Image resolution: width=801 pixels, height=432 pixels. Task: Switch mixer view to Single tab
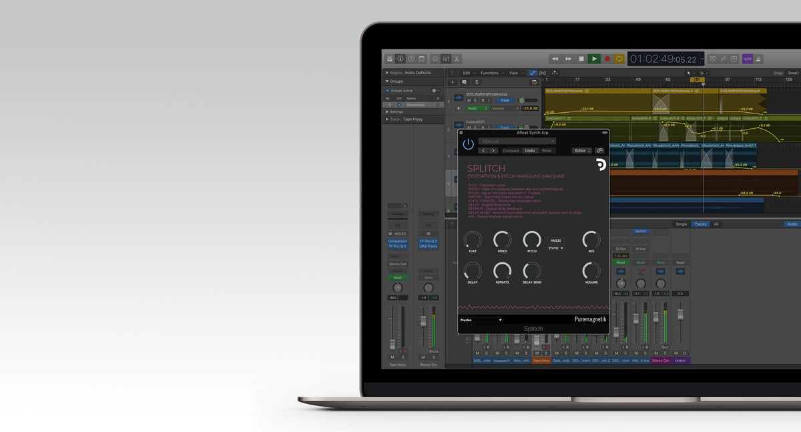681,224
